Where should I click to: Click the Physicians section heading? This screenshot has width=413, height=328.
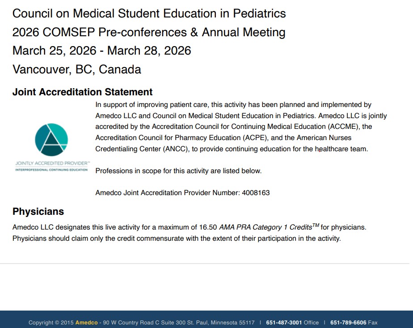coord(38,212)
